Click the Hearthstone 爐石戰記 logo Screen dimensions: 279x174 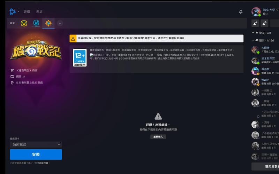coord(36,50)
